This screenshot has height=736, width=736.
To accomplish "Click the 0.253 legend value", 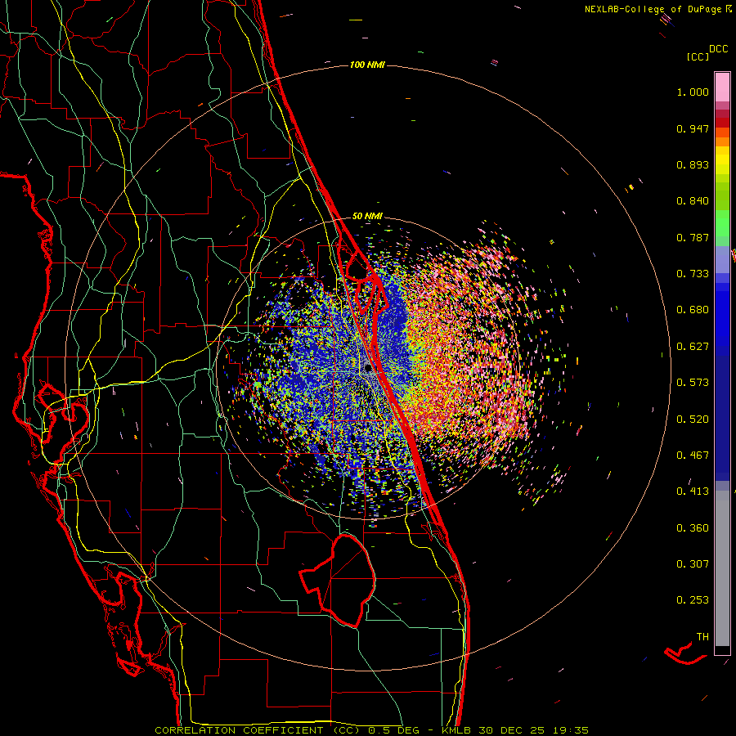I will coord(693,600).
